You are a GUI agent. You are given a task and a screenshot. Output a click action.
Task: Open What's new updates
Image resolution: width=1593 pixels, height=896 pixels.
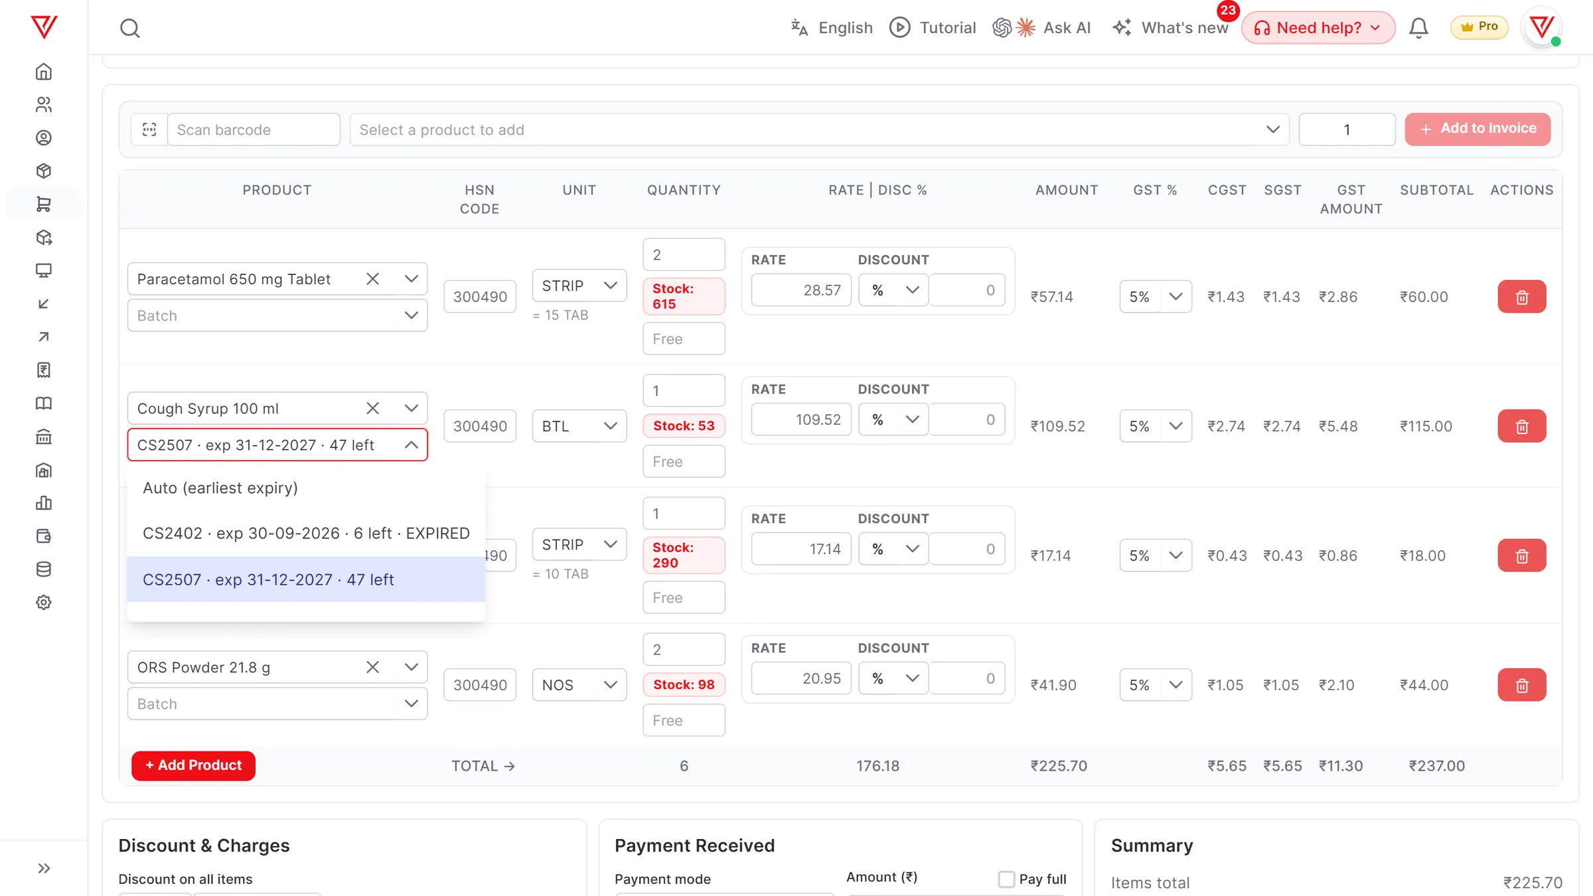tap(1171, 28)
